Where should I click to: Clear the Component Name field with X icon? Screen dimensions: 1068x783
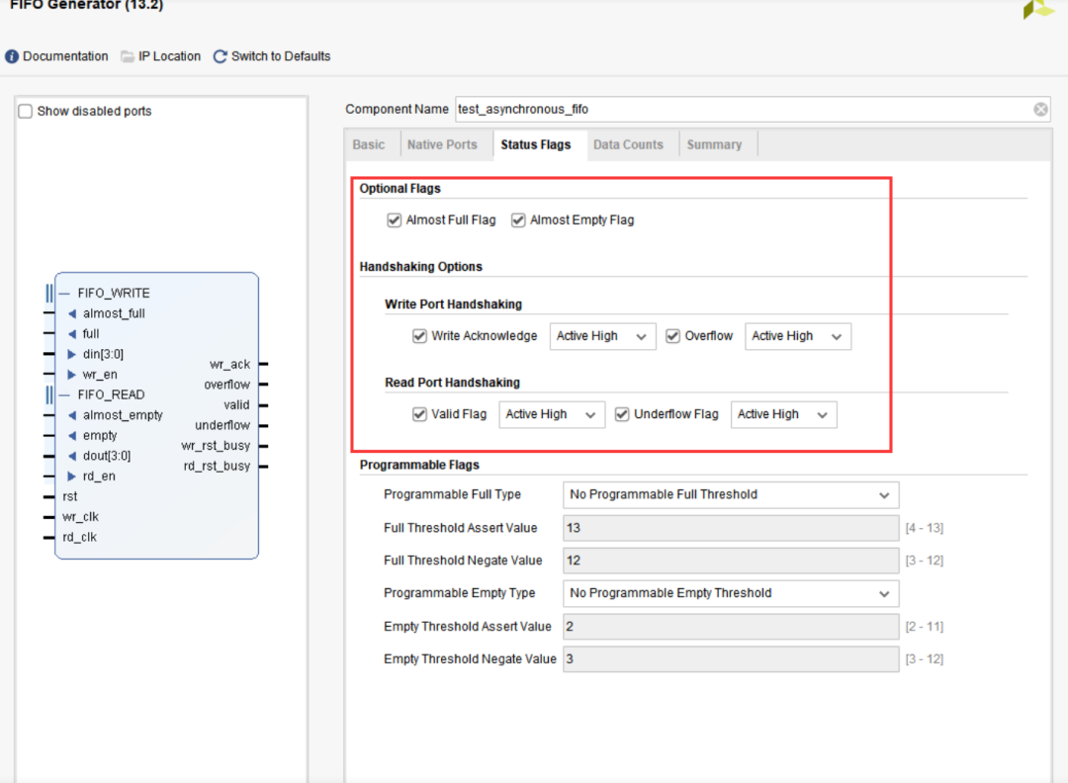tap(1040, 110)
